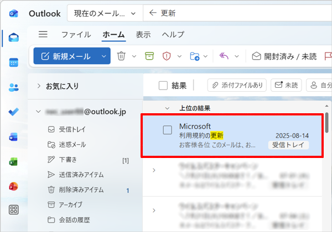Click the Report shield icon
The image size is (332, 232).
tap(167, 56)
